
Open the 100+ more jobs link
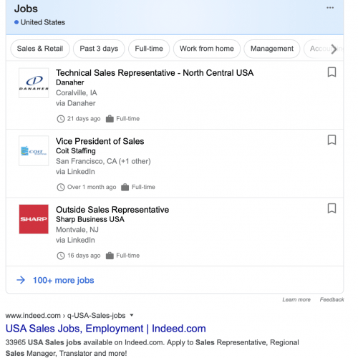pyautogui.click(x=63, y=280)
